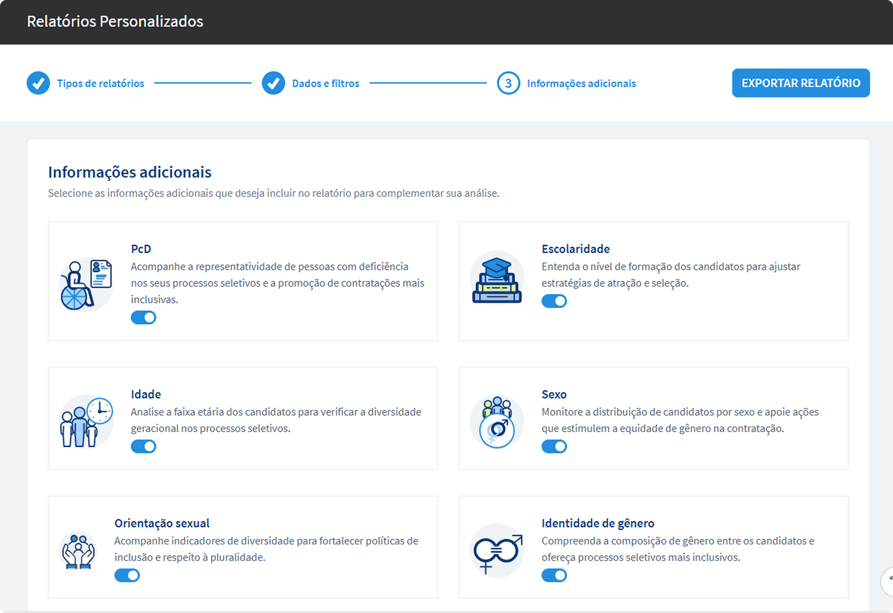Click the Dados e filtros checkmark icon
Viewport: 893px width, 613px height.
click(273, 83)
